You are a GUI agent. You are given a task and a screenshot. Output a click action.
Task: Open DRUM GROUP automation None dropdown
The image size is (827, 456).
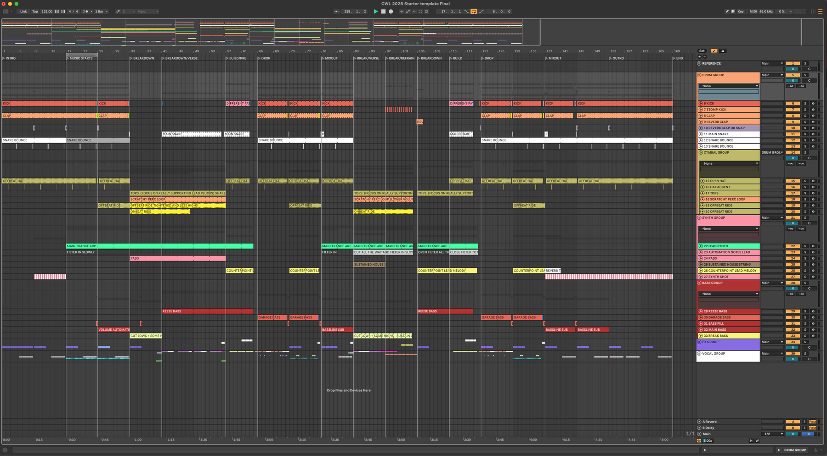click(729, 86)
